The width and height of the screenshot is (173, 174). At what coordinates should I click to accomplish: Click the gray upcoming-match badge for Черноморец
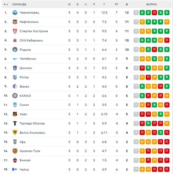tap(136, 13)
